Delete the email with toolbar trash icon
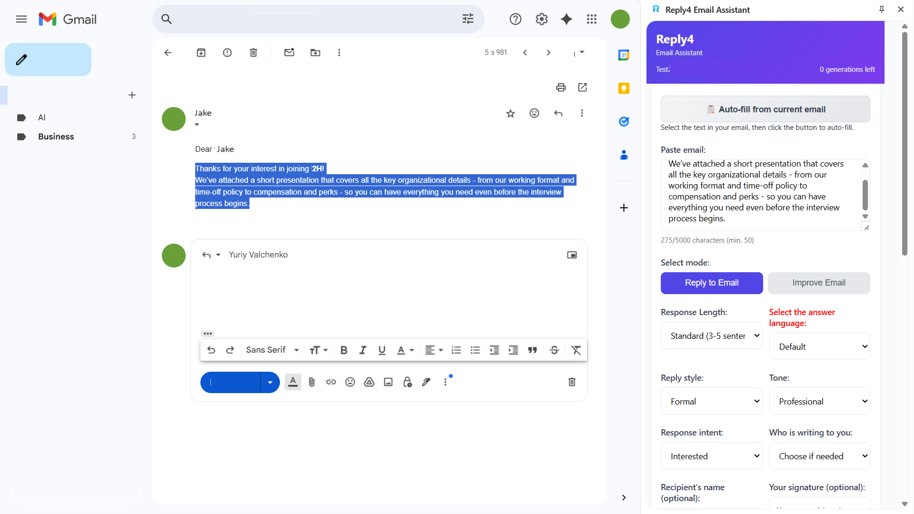The image size is (914, 514). (x=254, y=53)
